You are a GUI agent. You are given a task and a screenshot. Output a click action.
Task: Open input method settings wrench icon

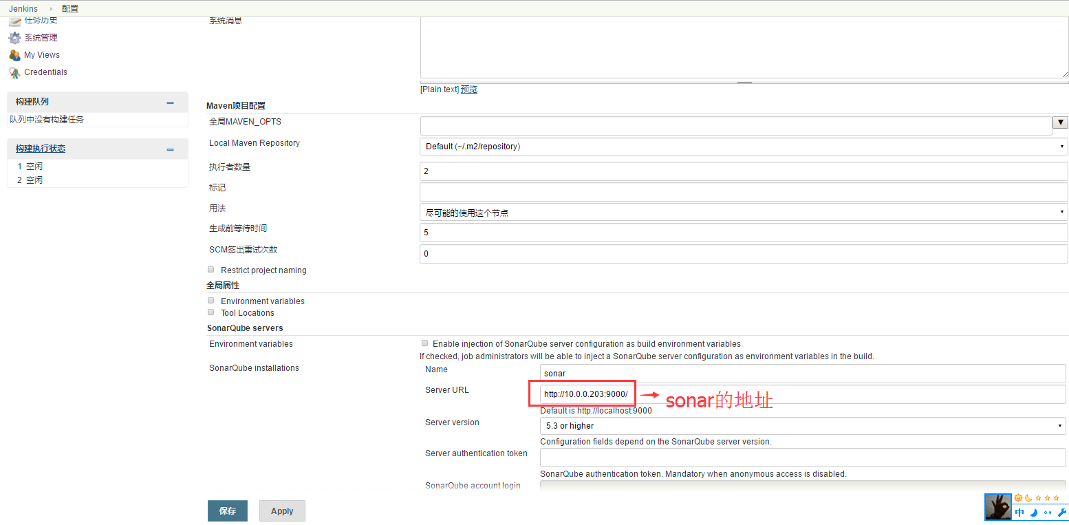tap(1061, 513)
